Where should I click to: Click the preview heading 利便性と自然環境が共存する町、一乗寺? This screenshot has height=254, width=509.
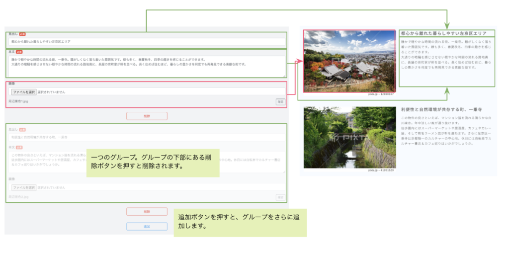coord(441,109)
